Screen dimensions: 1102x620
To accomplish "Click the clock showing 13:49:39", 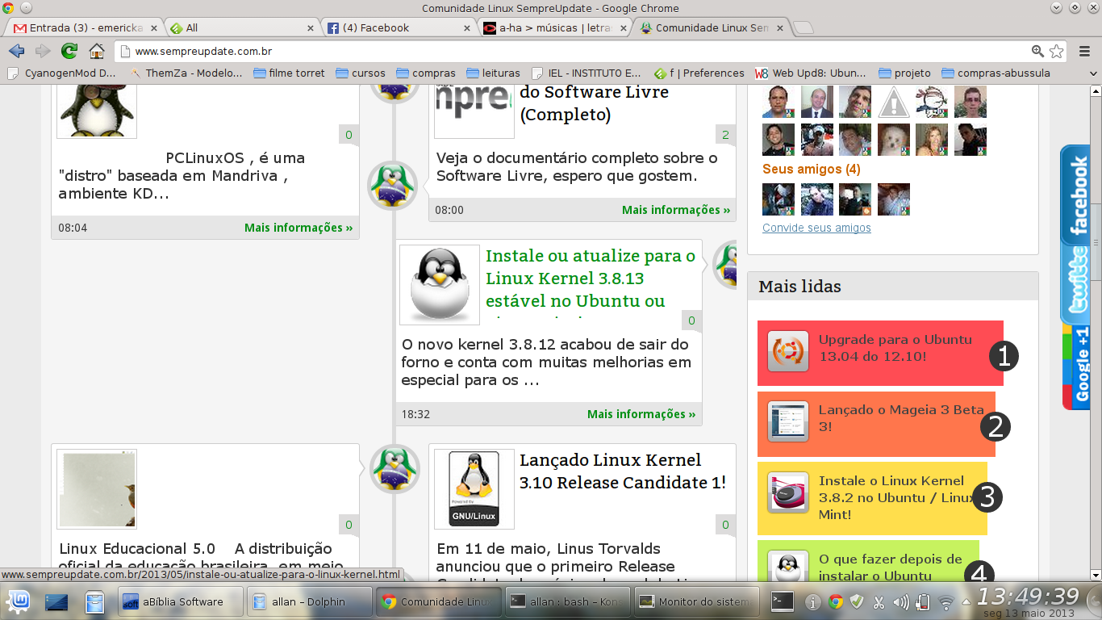I will pos(1028,597).
